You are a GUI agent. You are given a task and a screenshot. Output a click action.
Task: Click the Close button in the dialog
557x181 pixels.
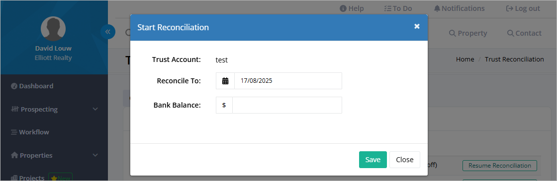tap(405, 160)
